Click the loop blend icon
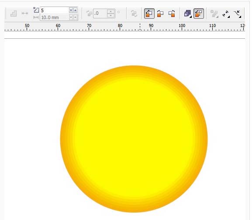 pyautogui.click(x=134, y=14)
